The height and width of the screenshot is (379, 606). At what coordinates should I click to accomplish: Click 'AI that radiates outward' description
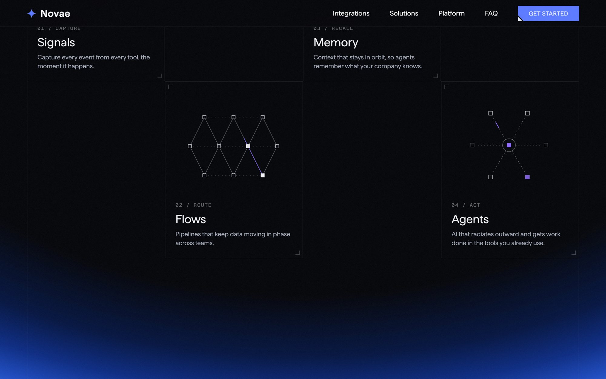[x=506, y=239]
